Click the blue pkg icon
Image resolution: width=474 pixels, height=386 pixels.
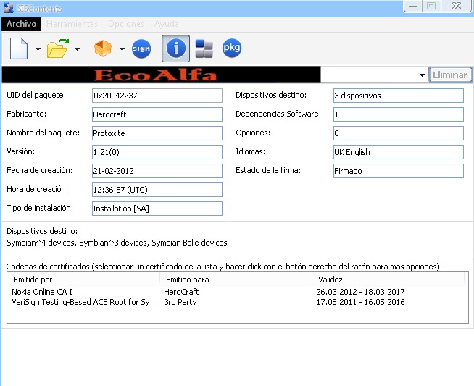[x=231, y=48]
